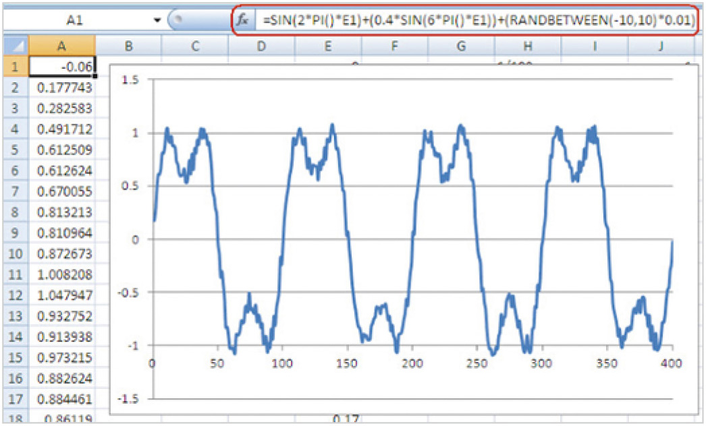Click the cell showing 0.932752
This screenshot has height=426, width=706.
pos(62,317)
